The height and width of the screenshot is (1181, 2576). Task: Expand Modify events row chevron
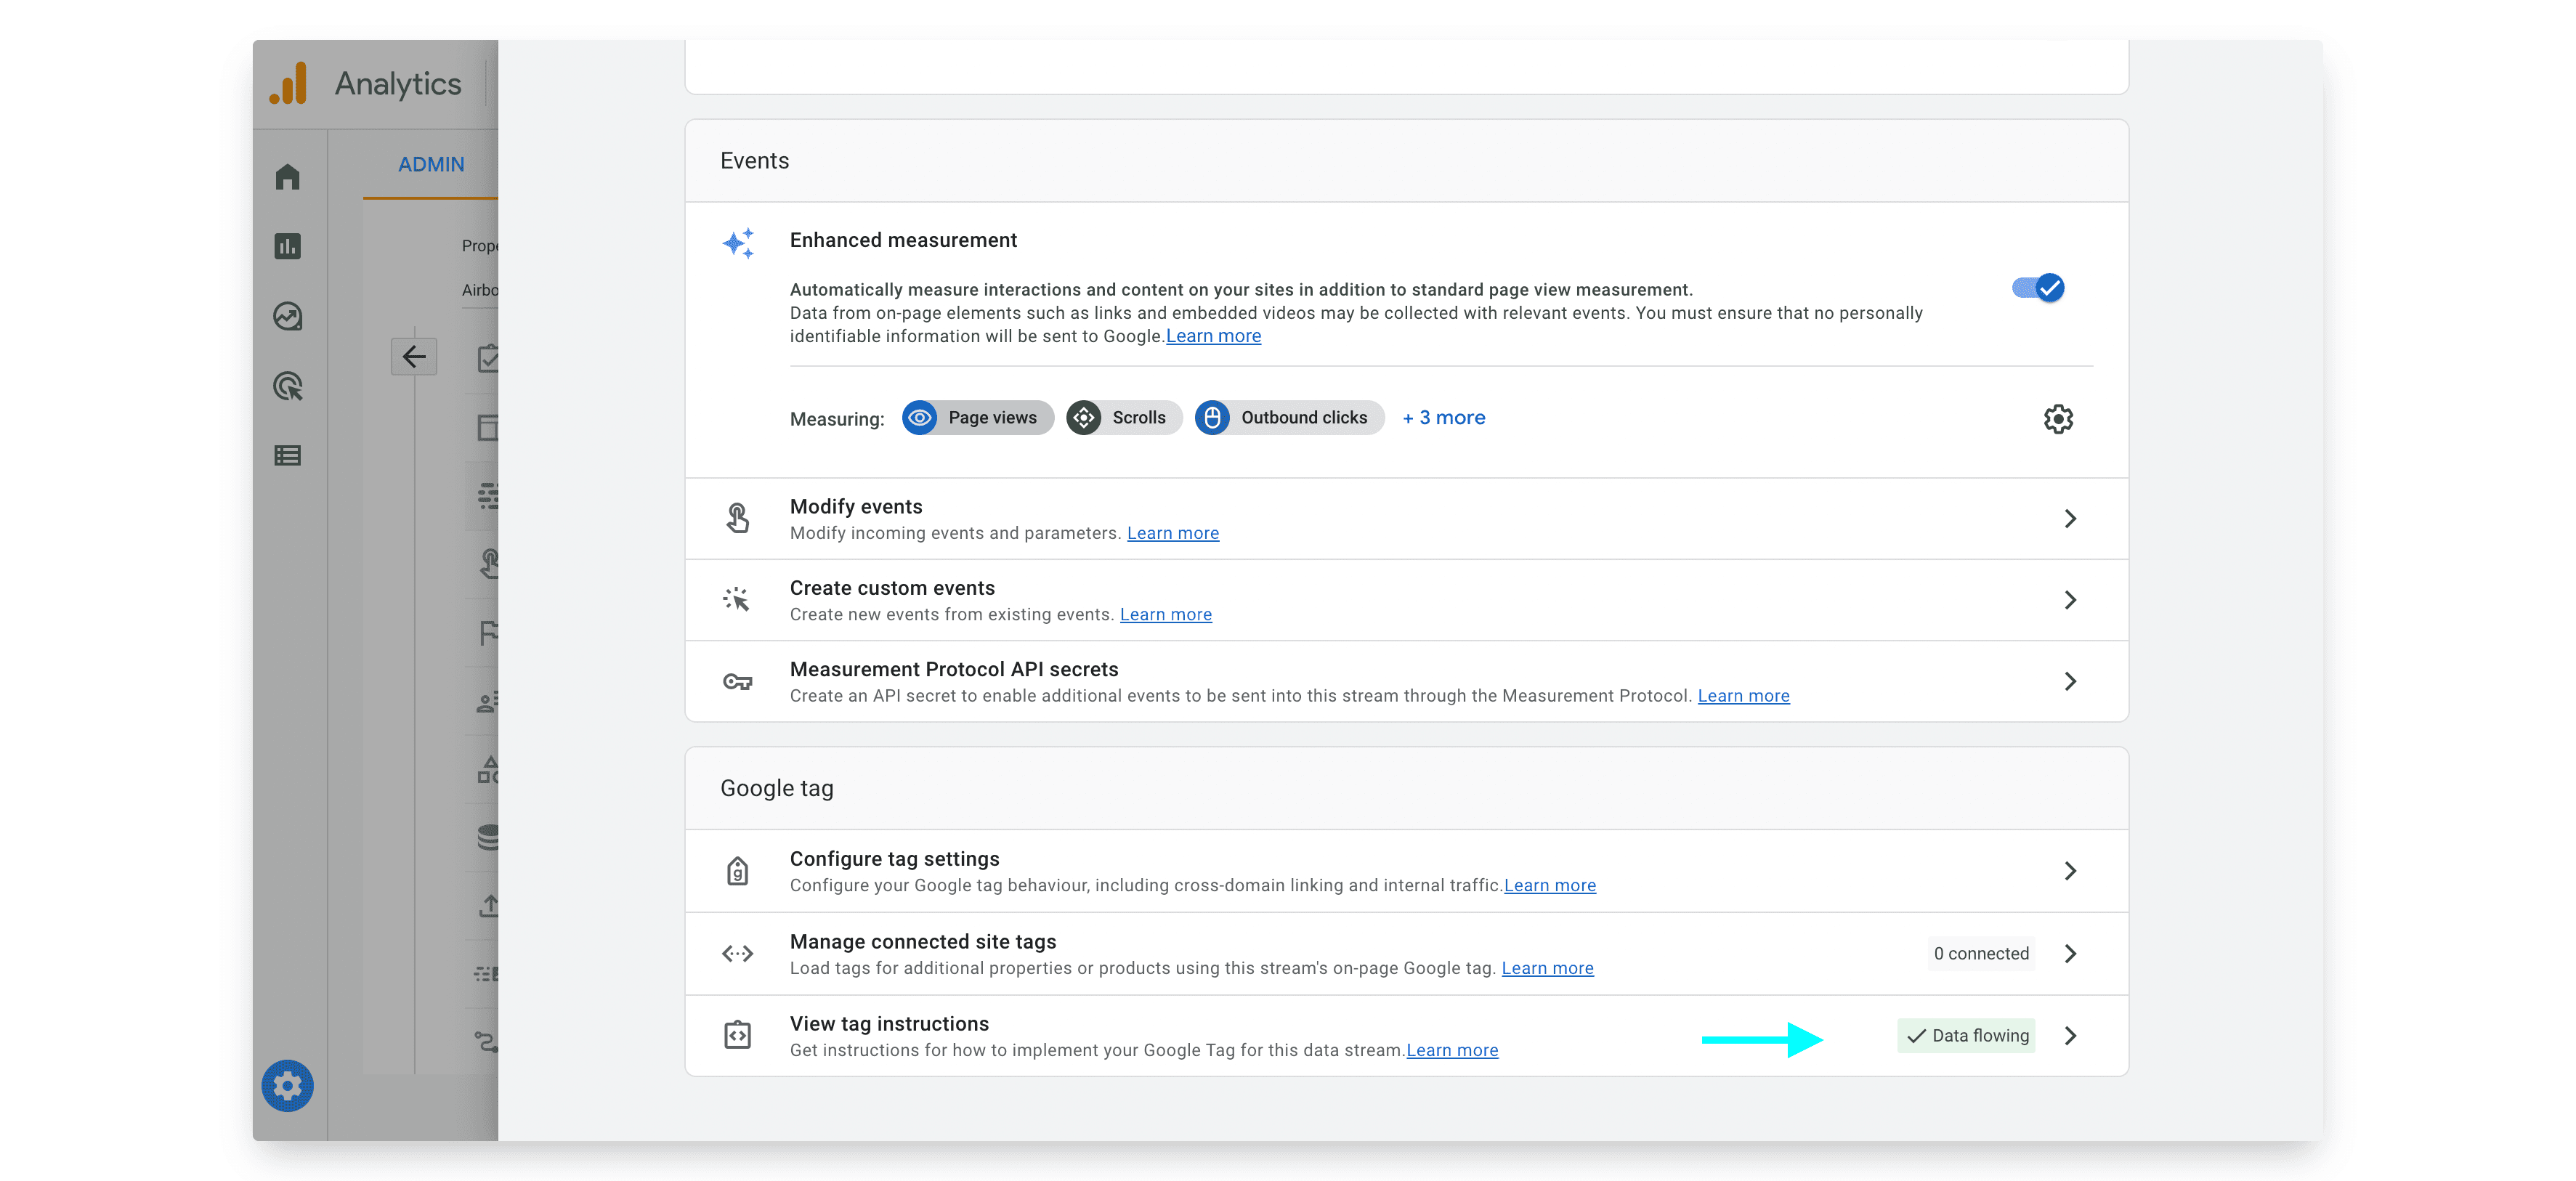click(x=2070, y=518)
